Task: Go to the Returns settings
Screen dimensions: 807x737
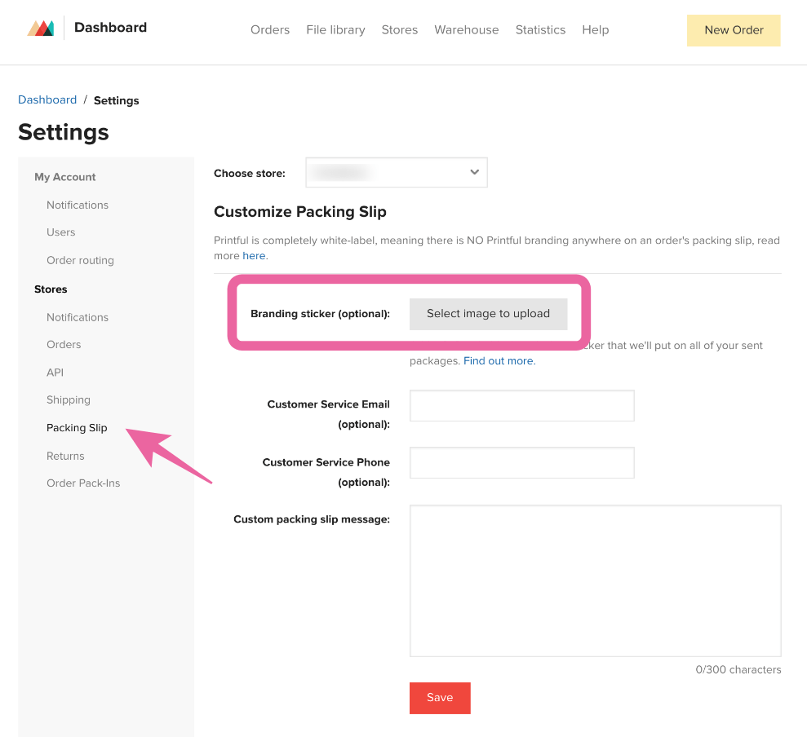Action: pos(65,456)
